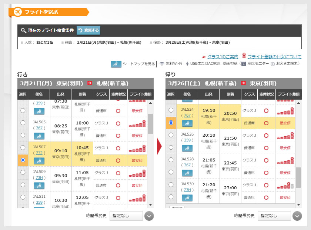Open seat map for the 07:30 departure

[x=39, y=111]
